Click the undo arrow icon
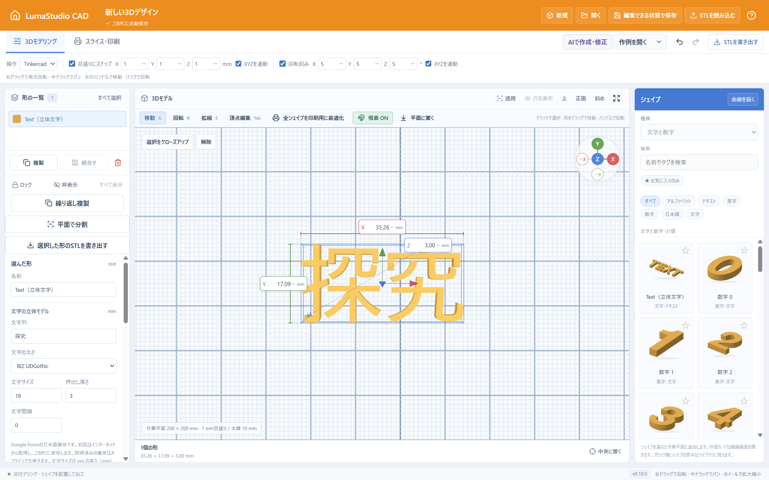 [x=679, y=42]
